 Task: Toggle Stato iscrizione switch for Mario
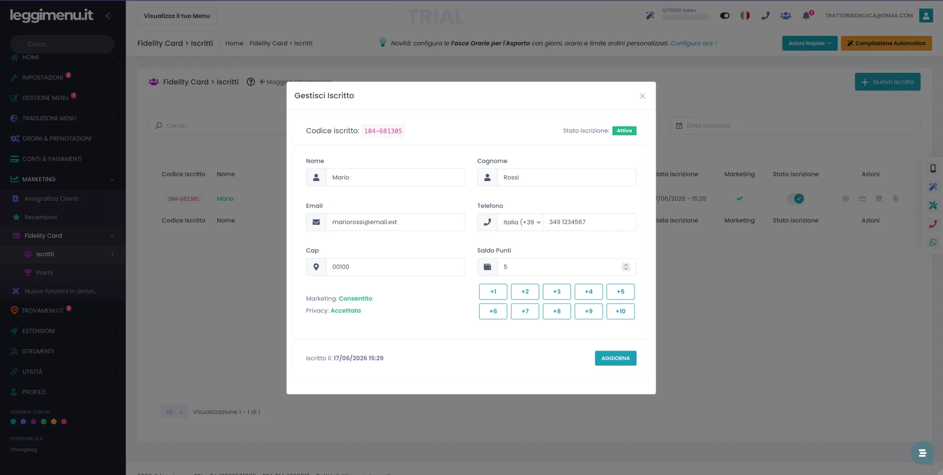pos(795,199)
